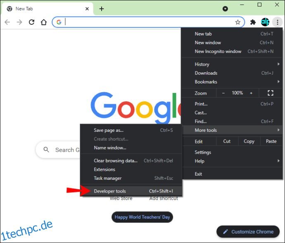This screenshot has height=243, width=285.
Task: Select Cast... menu entry
Action: (x=232, y=112)
